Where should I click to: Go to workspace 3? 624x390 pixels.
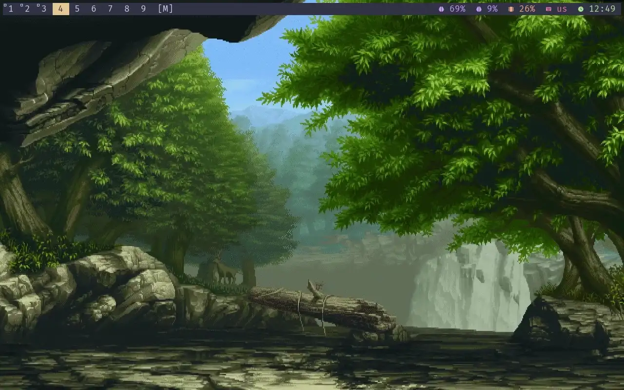tap(44, 9)
